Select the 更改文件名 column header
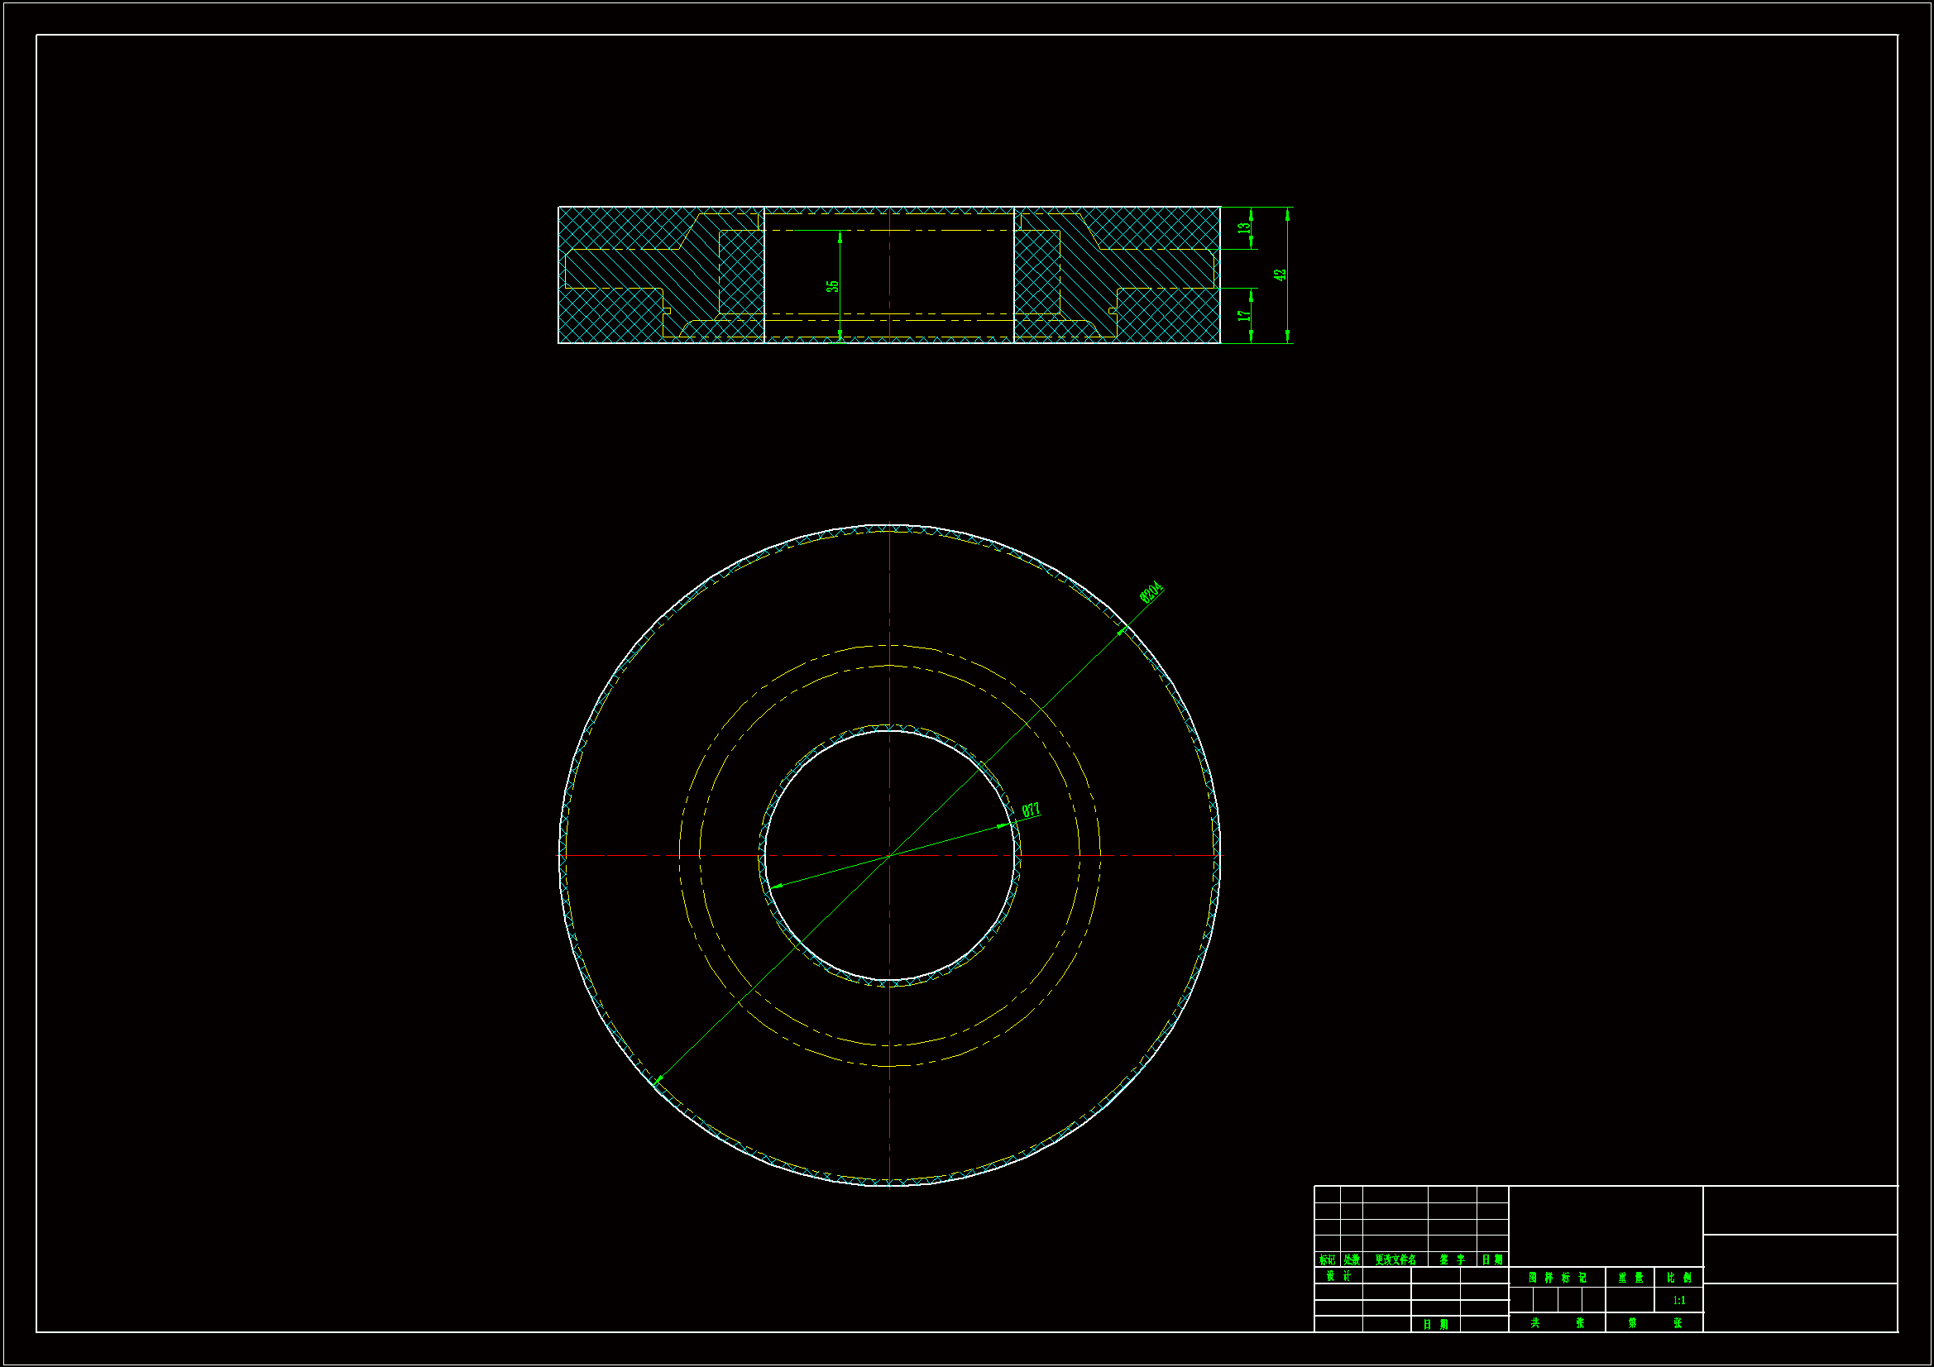The height and width of the screenshot is (1367, 1934). tap(1395, 1260)
